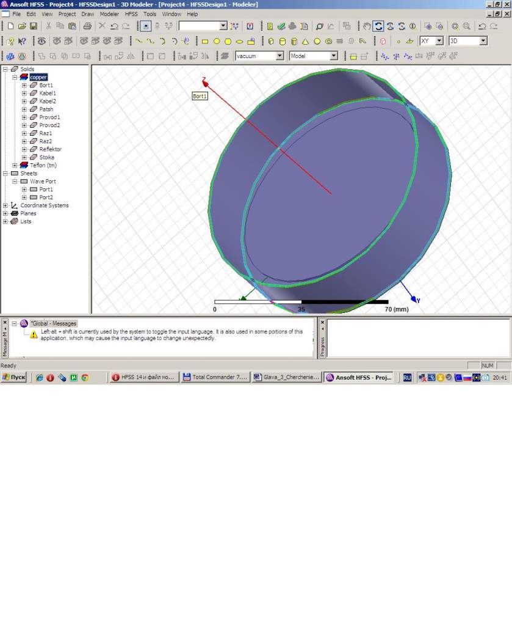Draw a circle with the circle tool

point(217,41)
